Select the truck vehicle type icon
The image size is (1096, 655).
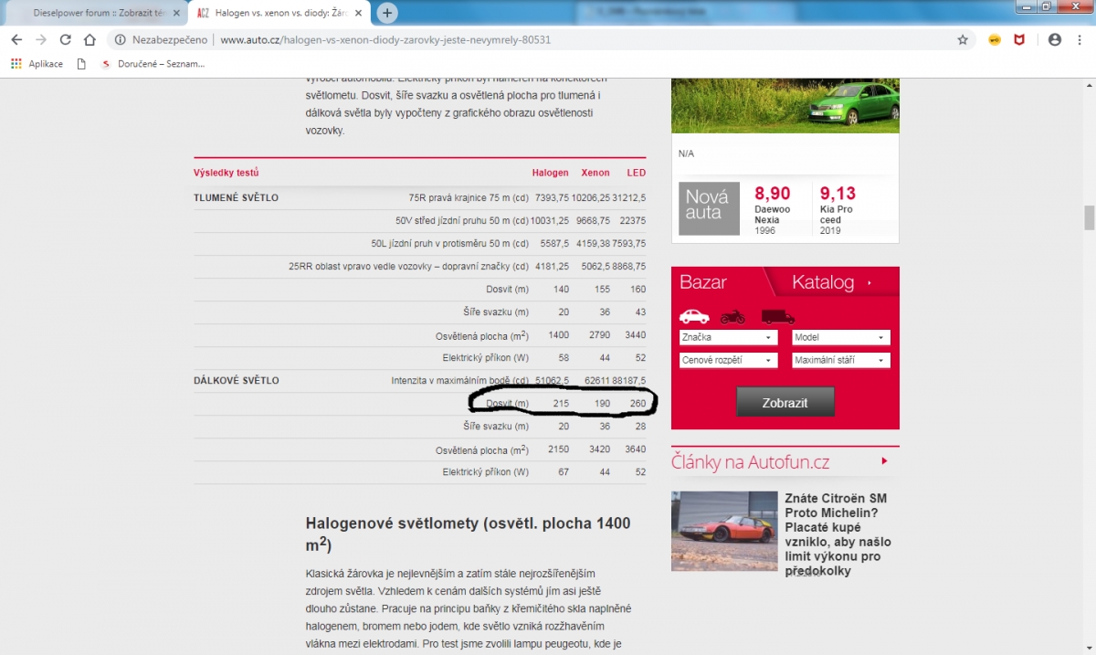click(777, 316)
